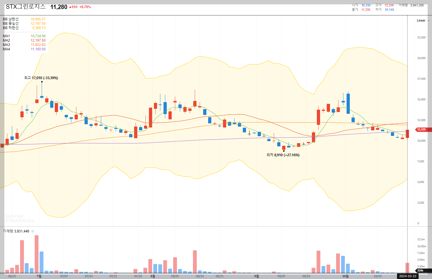Click the ▲910 price change value
Viewport: 432px width, 279px height.
(x=73, y=7)
